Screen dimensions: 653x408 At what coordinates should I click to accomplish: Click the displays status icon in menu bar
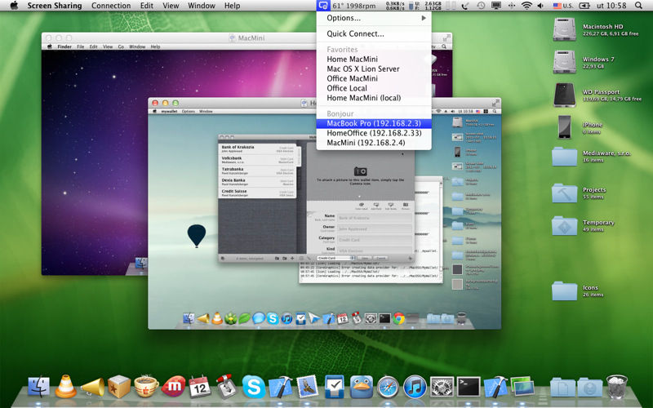[496, 6]
